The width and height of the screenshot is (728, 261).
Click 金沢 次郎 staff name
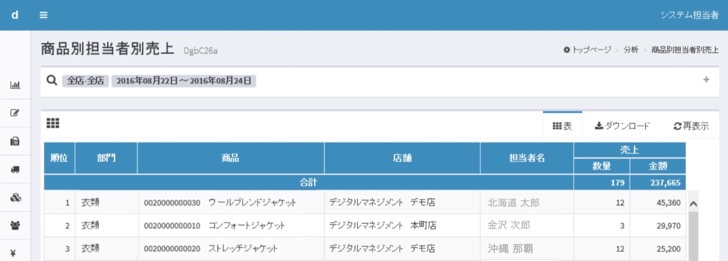[x=509, y=225]
